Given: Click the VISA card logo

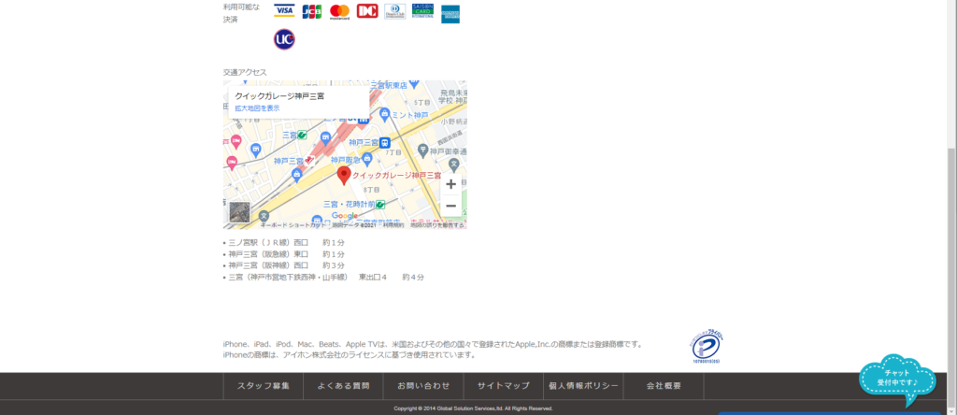Looking at the screenshot, I should tap(284, 11).
